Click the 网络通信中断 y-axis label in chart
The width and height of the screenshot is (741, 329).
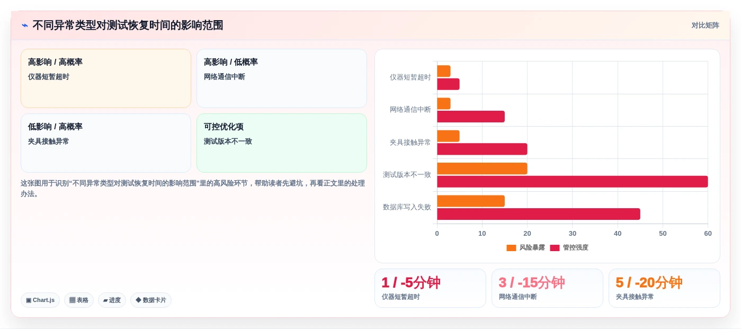click(410, 110)
